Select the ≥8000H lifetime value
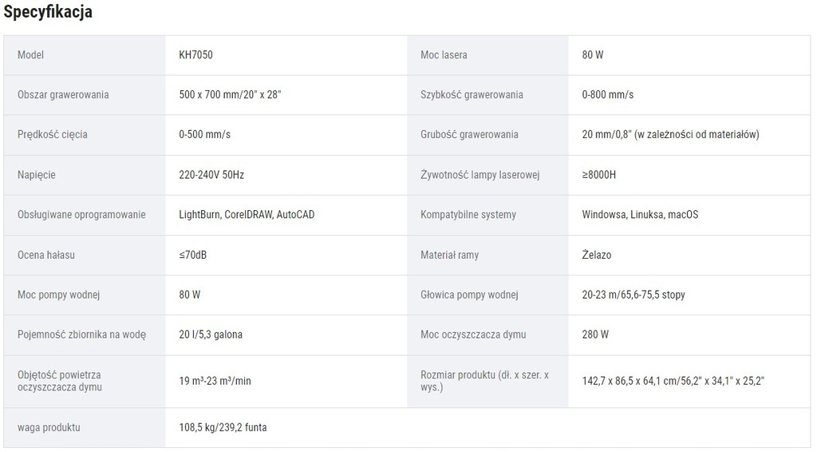Viewport: 817px width, 452px height. point(598,175)
